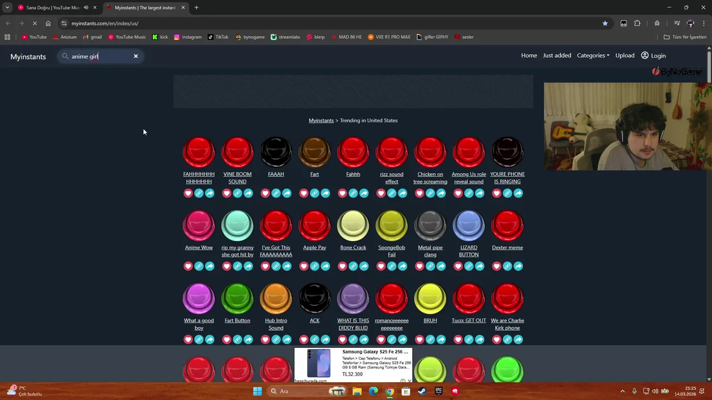Viewport: 712px width, 400px height.
Task: Share the We are Charlie Kirk phone sound
Action: tap(518, 339)
